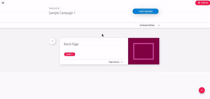Screen dimensions: 210x99
Task: Open the Blank Page thumbnail preview
Action: click(144, 51)
